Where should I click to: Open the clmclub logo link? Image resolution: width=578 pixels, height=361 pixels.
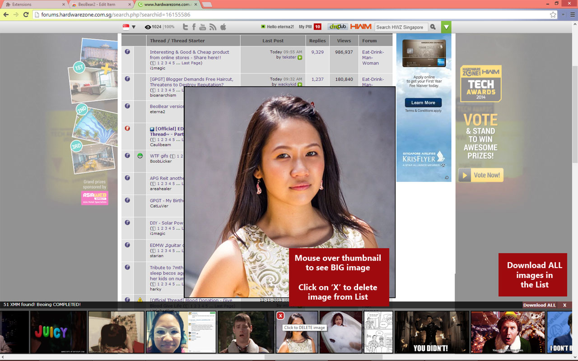pyautogui.click(x=337, y=27)
